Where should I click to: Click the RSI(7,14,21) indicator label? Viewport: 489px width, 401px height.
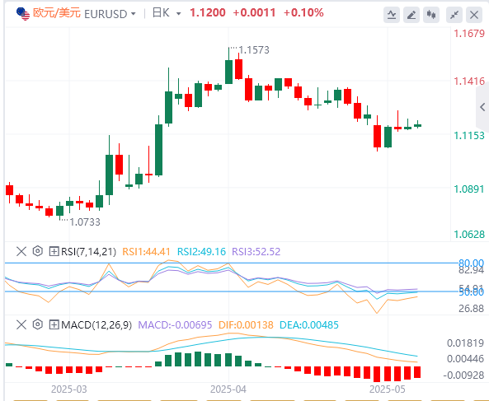pos(88,252)
